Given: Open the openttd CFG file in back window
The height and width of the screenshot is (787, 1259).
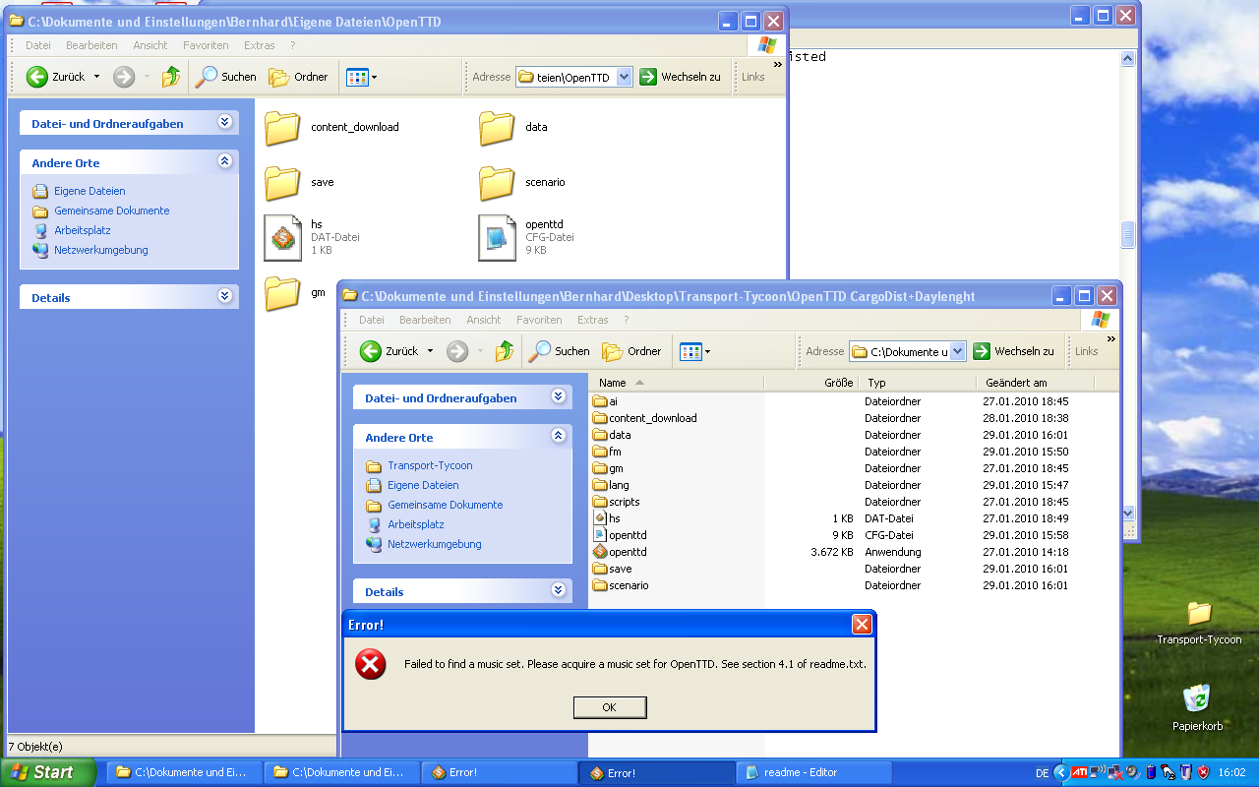Looking at the screenshot, I should pyautogui.click(x=497, y=238).
